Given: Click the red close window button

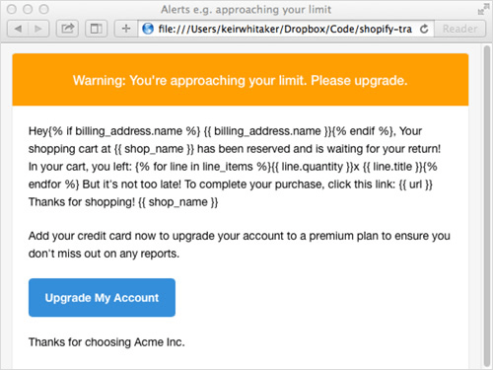Looking at the screenshot, I should click(x=12, y=9).
